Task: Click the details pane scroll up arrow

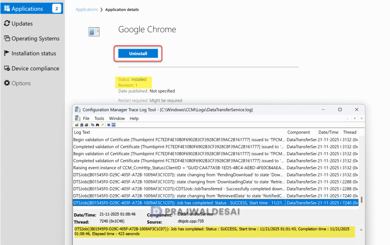Action: (x=361, y=230)
